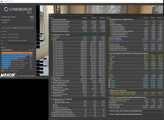Click the HWiNFO window title icon
Image resolution: width=164 pixels, height=120 pixels.
tap(50, 15)
